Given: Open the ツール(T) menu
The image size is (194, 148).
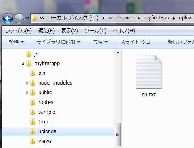Looking at the screenshot, I should (x=96, y=31).
